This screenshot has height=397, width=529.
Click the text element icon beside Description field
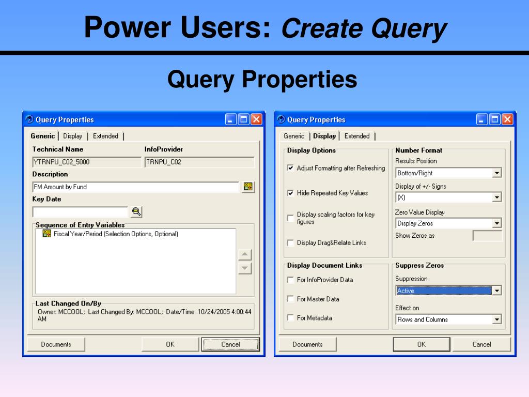(248, 187)
